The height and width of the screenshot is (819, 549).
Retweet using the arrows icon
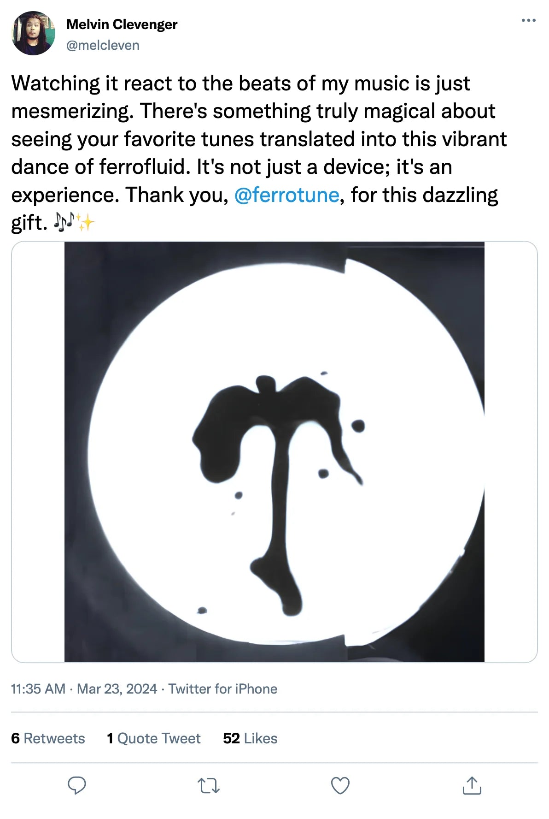209,785
